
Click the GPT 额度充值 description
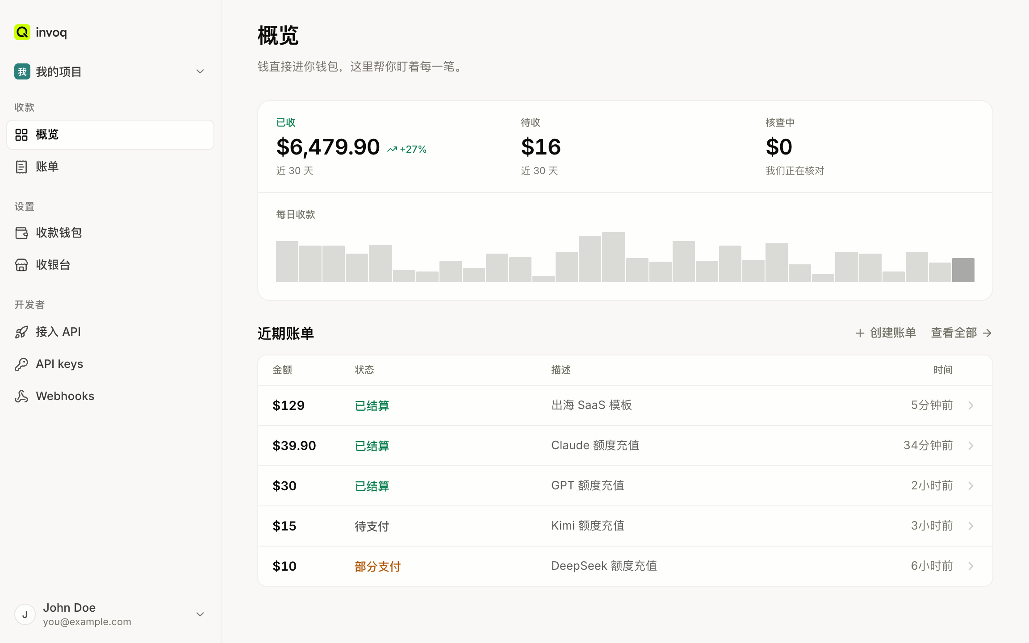click(x=588, y=485)
